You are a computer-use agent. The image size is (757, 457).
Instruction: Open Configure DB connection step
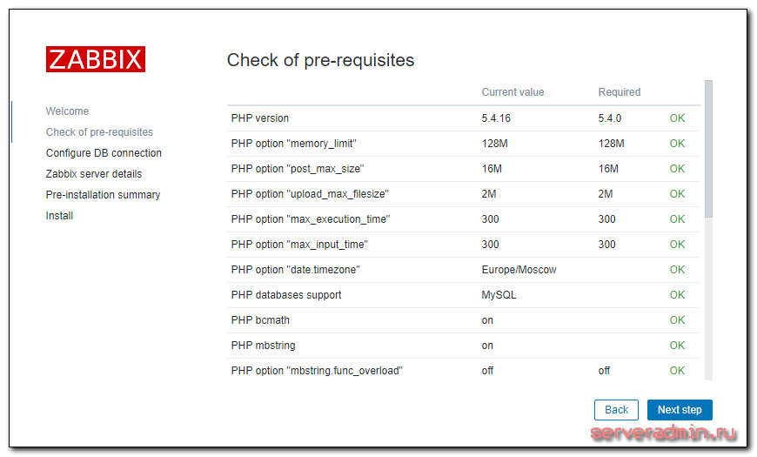104,152
